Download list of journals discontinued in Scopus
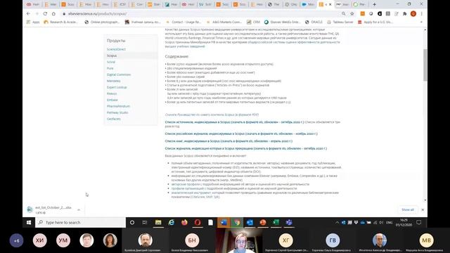The height and width of the screenshot is (253, 450). pyautogui.click(x=246, y=148)
